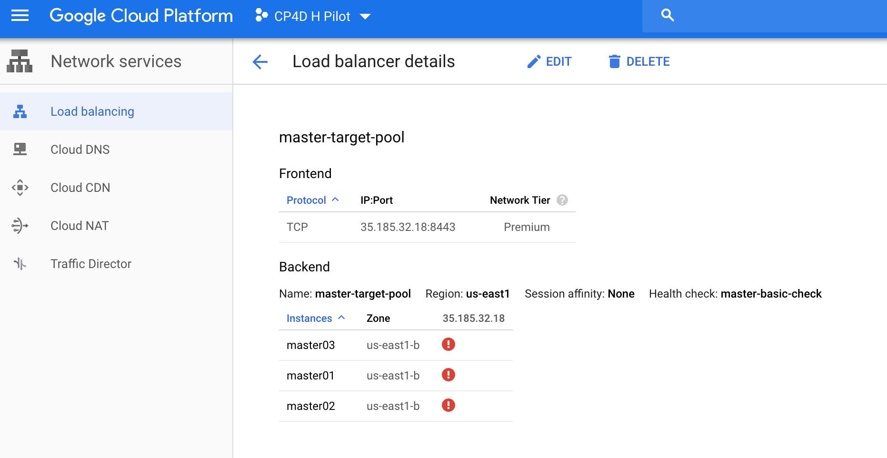Open Traffic Director from the sidebar
This screenshot has width=887, height=458.
91,264
